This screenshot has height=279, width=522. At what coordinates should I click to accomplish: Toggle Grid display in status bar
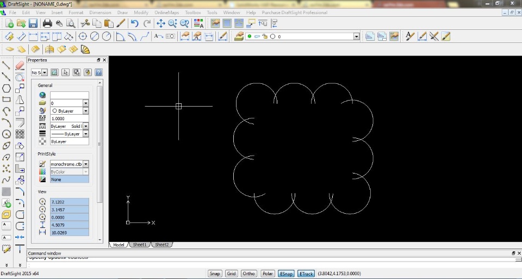232,274
